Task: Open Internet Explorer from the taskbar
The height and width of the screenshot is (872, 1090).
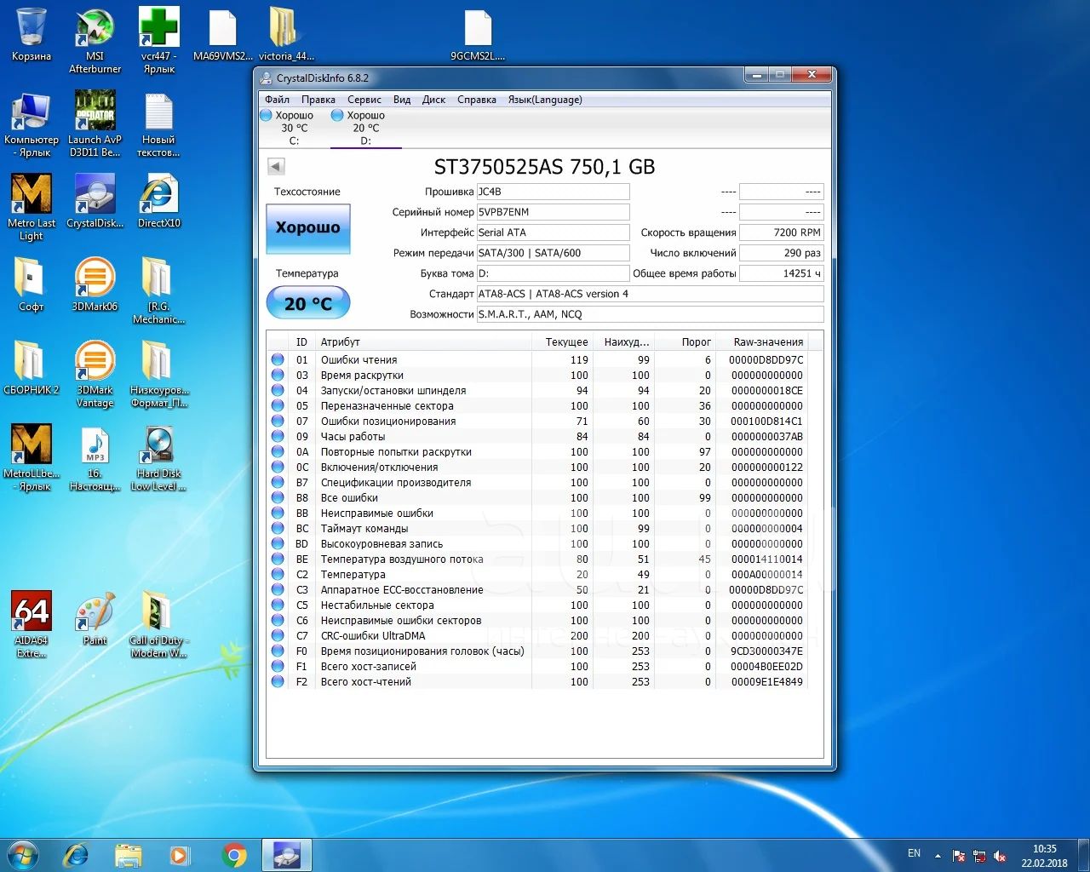Action: click(77, 855)
